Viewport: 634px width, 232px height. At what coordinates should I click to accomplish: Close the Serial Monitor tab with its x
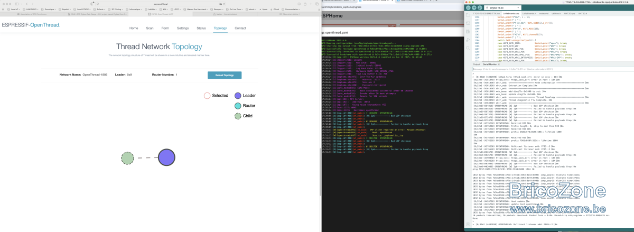click(499, 64)
